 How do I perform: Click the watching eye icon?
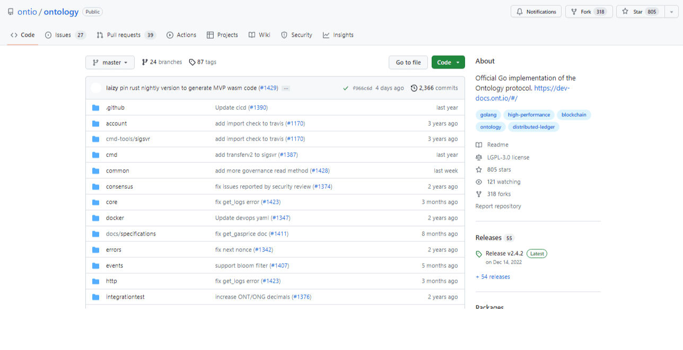click(x=479, y=182)
